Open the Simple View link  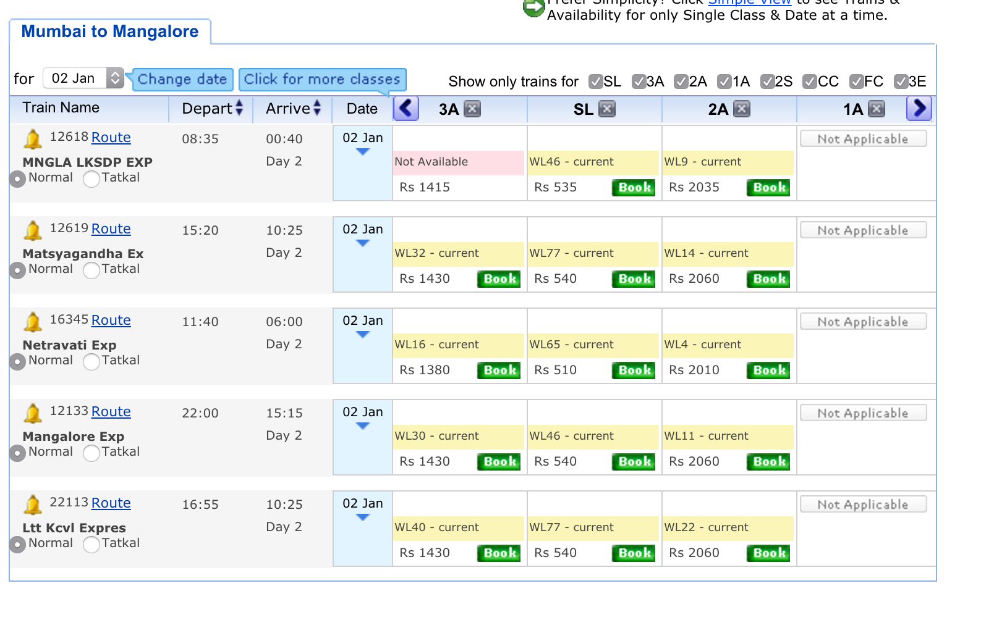click(x=749, y=2)
